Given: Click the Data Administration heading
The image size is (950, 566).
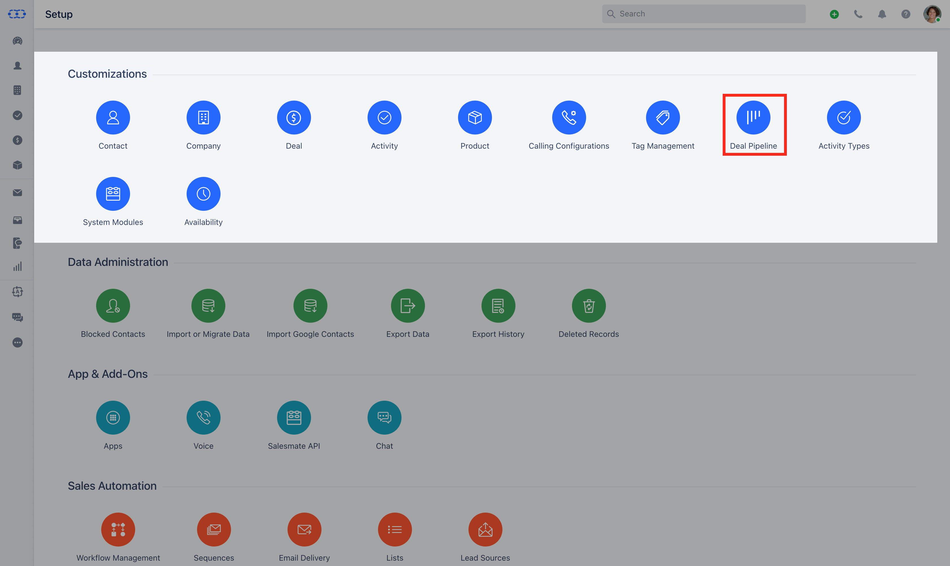Looking at the screenshot, I should click(118, 262).
